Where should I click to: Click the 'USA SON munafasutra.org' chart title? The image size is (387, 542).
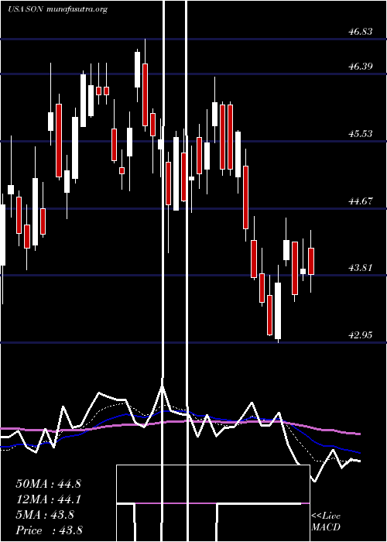pyautogui.click(x=57, y=9)
